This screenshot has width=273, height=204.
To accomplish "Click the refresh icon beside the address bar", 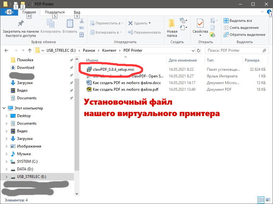I will (x=199, y=50).
